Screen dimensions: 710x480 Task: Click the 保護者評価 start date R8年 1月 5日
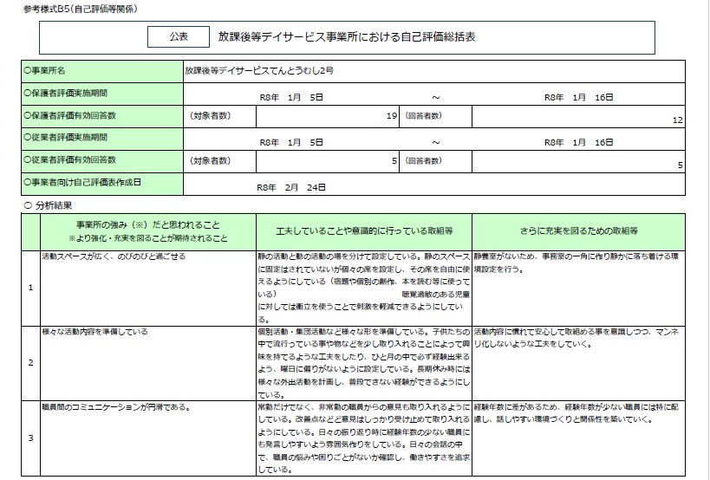pyautogui.click(x=291, y=98)
